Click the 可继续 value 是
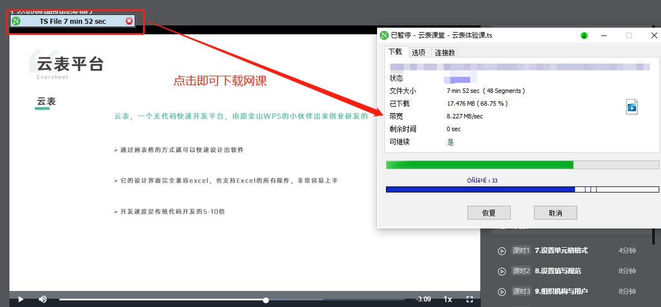This screenshot has height=307, width=661. point(450,142)
